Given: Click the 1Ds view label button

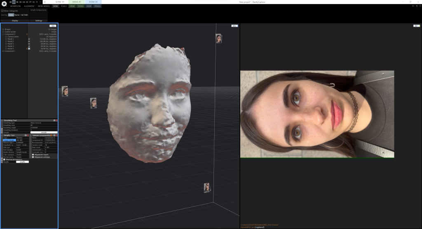Looking at the screenshot, I should coord(53,26).
